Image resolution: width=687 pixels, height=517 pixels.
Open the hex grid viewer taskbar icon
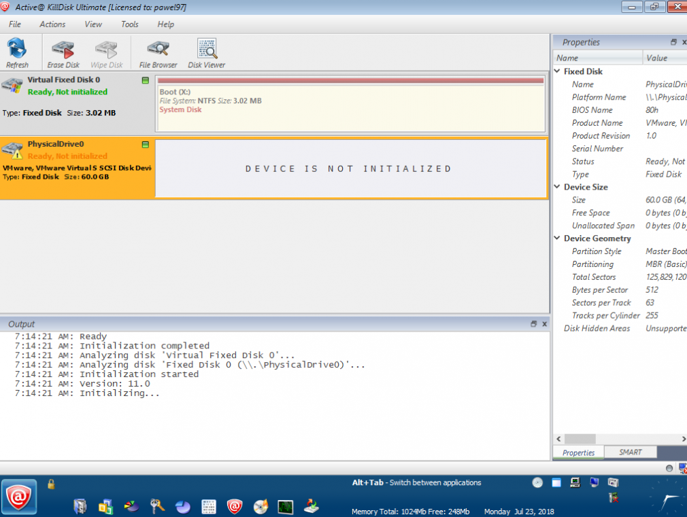click(209, 507)
